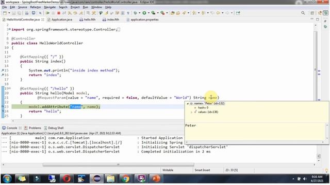Switch to the Debug perspective icon
The width and height of the screenshot is (330, 185).
326,13
